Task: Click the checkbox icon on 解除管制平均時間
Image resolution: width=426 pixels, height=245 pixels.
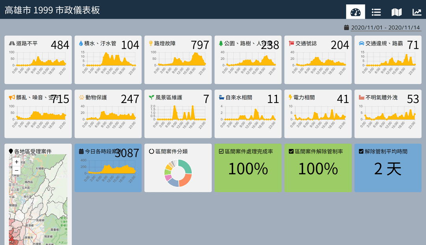Action: pyautogui.click(x=361, y=151)
